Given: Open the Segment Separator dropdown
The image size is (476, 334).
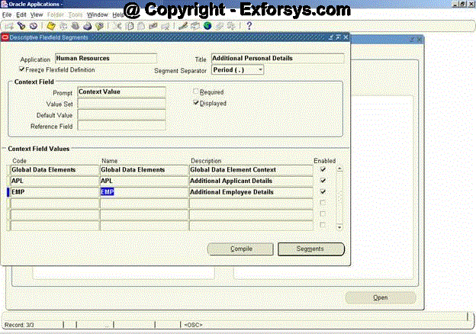Looking at the screenshot, I should (x=259, y=69).
